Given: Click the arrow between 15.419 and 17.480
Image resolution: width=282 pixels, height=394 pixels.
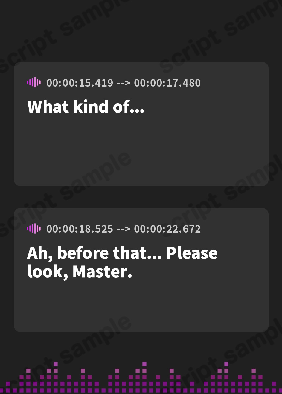Looking at the screenshot, I should 124,83.
